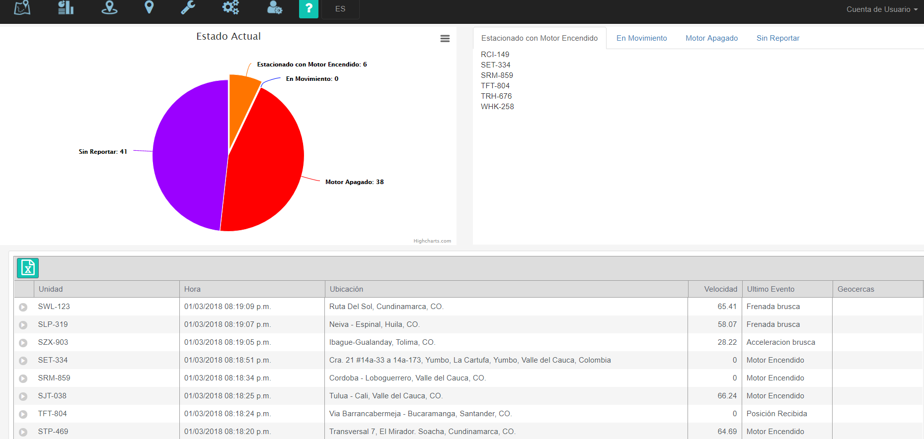Click the geofence location marker icon
Viewport: 924px width, 439px height.
(109, 8)
